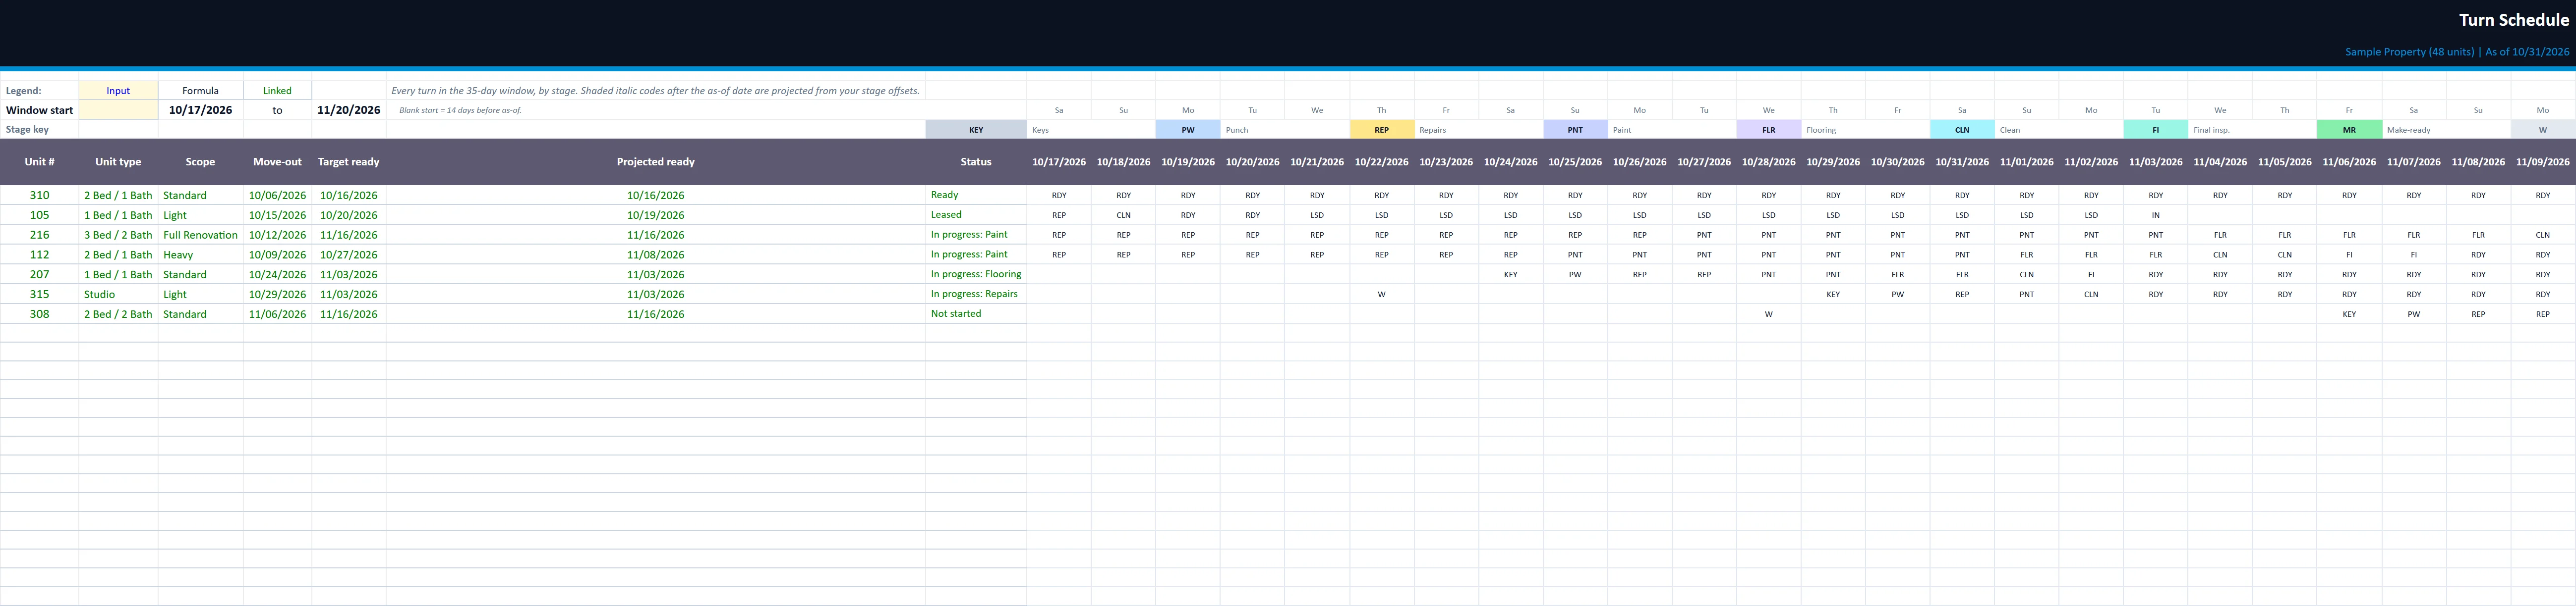
Task: Select the 'In progress: Flooring' status cell
Action: 975,275
